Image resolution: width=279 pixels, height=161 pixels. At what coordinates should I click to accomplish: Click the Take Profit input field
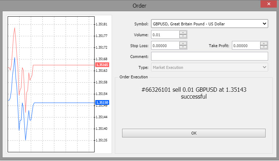pos(246,45)
